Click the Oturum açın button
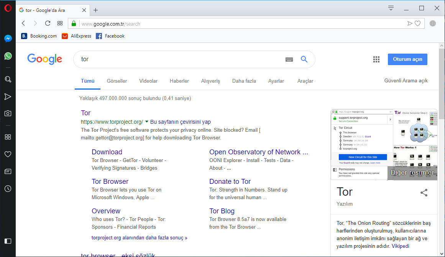This screenshot has height=257, width=445. [407, 59]
